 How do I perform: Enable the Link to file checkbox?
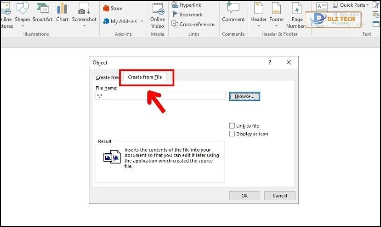pyautogui.click(x=232, y=126)
